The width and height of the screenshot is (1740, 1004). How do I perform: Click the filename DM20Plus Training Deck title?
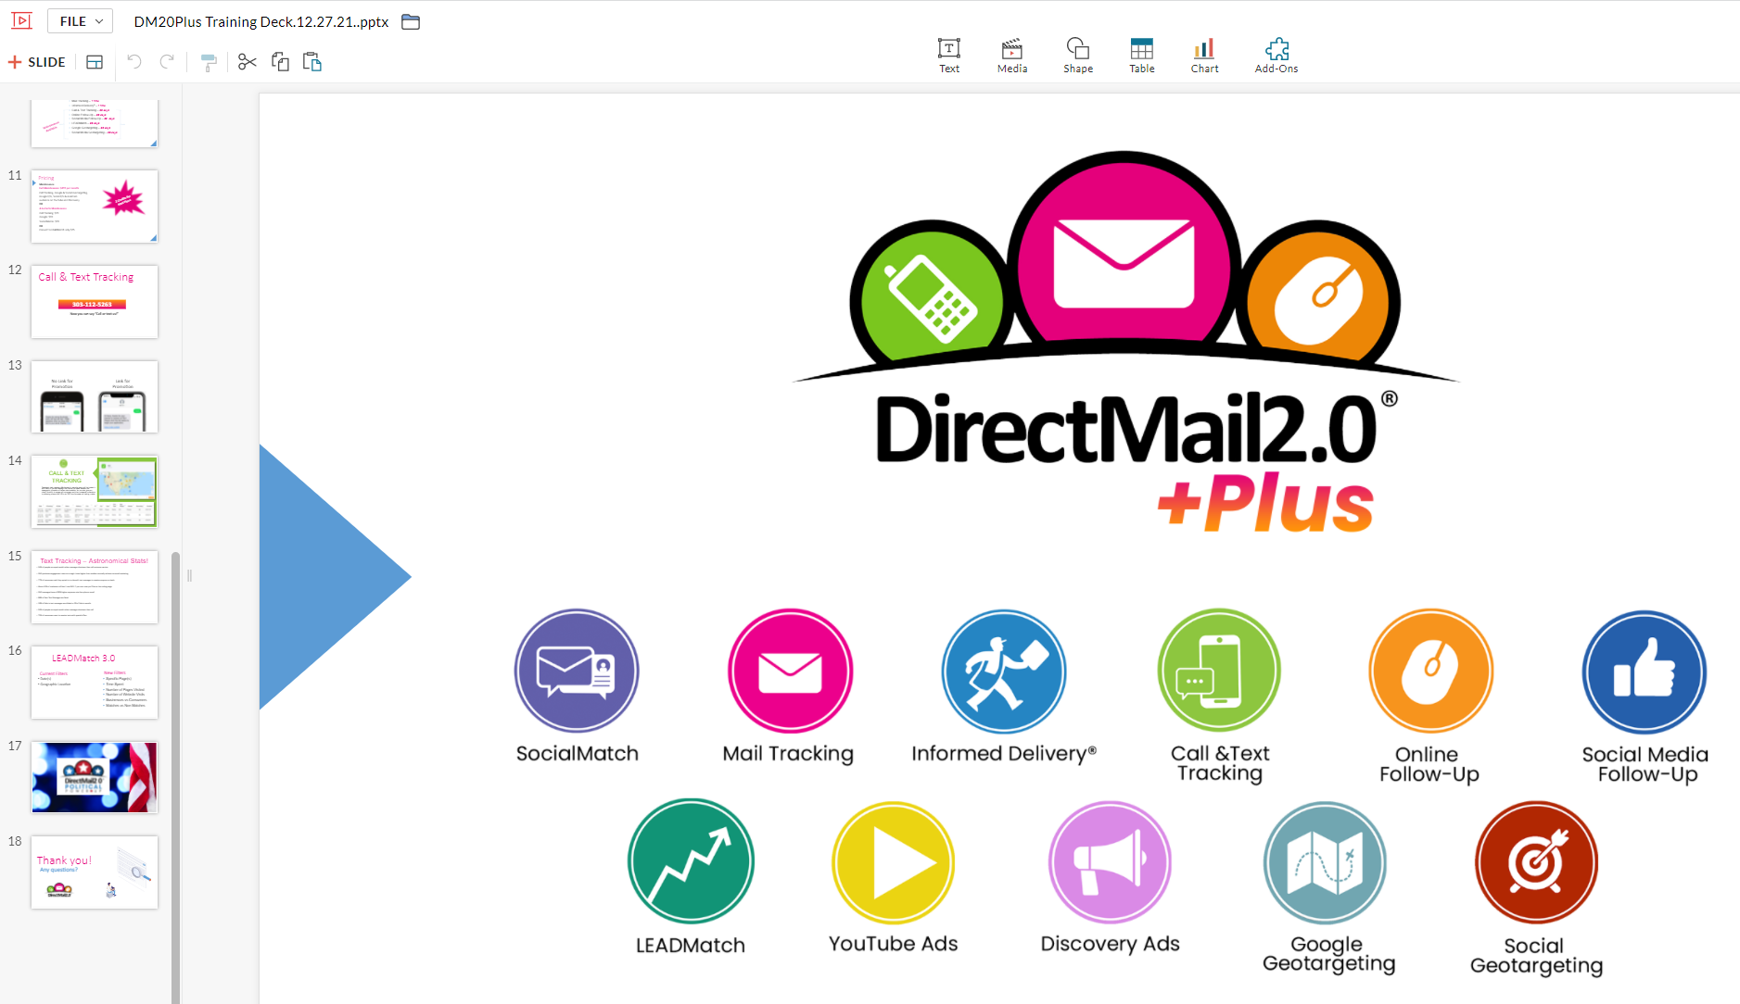261,21
